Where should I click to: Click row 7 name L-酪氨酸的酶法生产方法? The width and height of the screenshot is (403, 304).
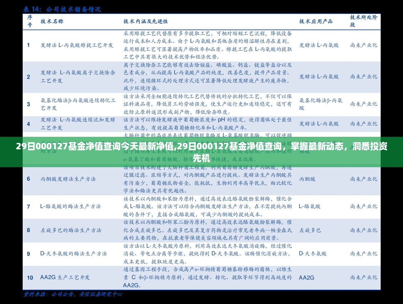click(70, 206)
